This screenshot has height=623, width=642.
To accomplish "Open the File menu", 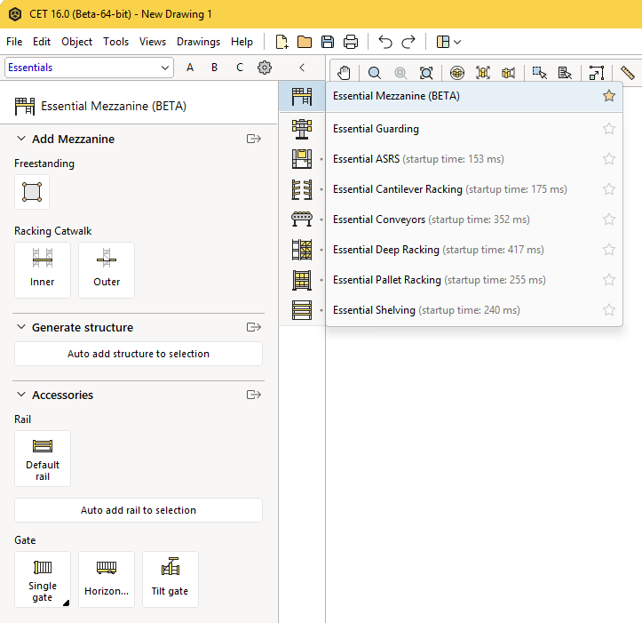I will pyautogui.click(x=14, y=42).
